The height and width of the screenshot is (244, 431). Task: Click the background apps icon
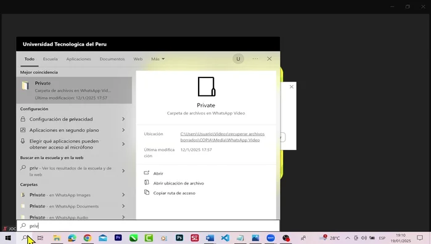pyautogui.click(x=23, y=130)
